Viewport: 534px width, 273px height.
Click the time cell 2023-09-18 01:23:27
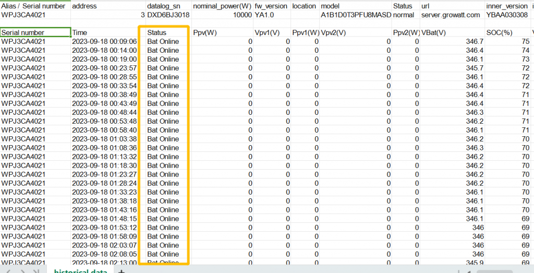(108, 174)
